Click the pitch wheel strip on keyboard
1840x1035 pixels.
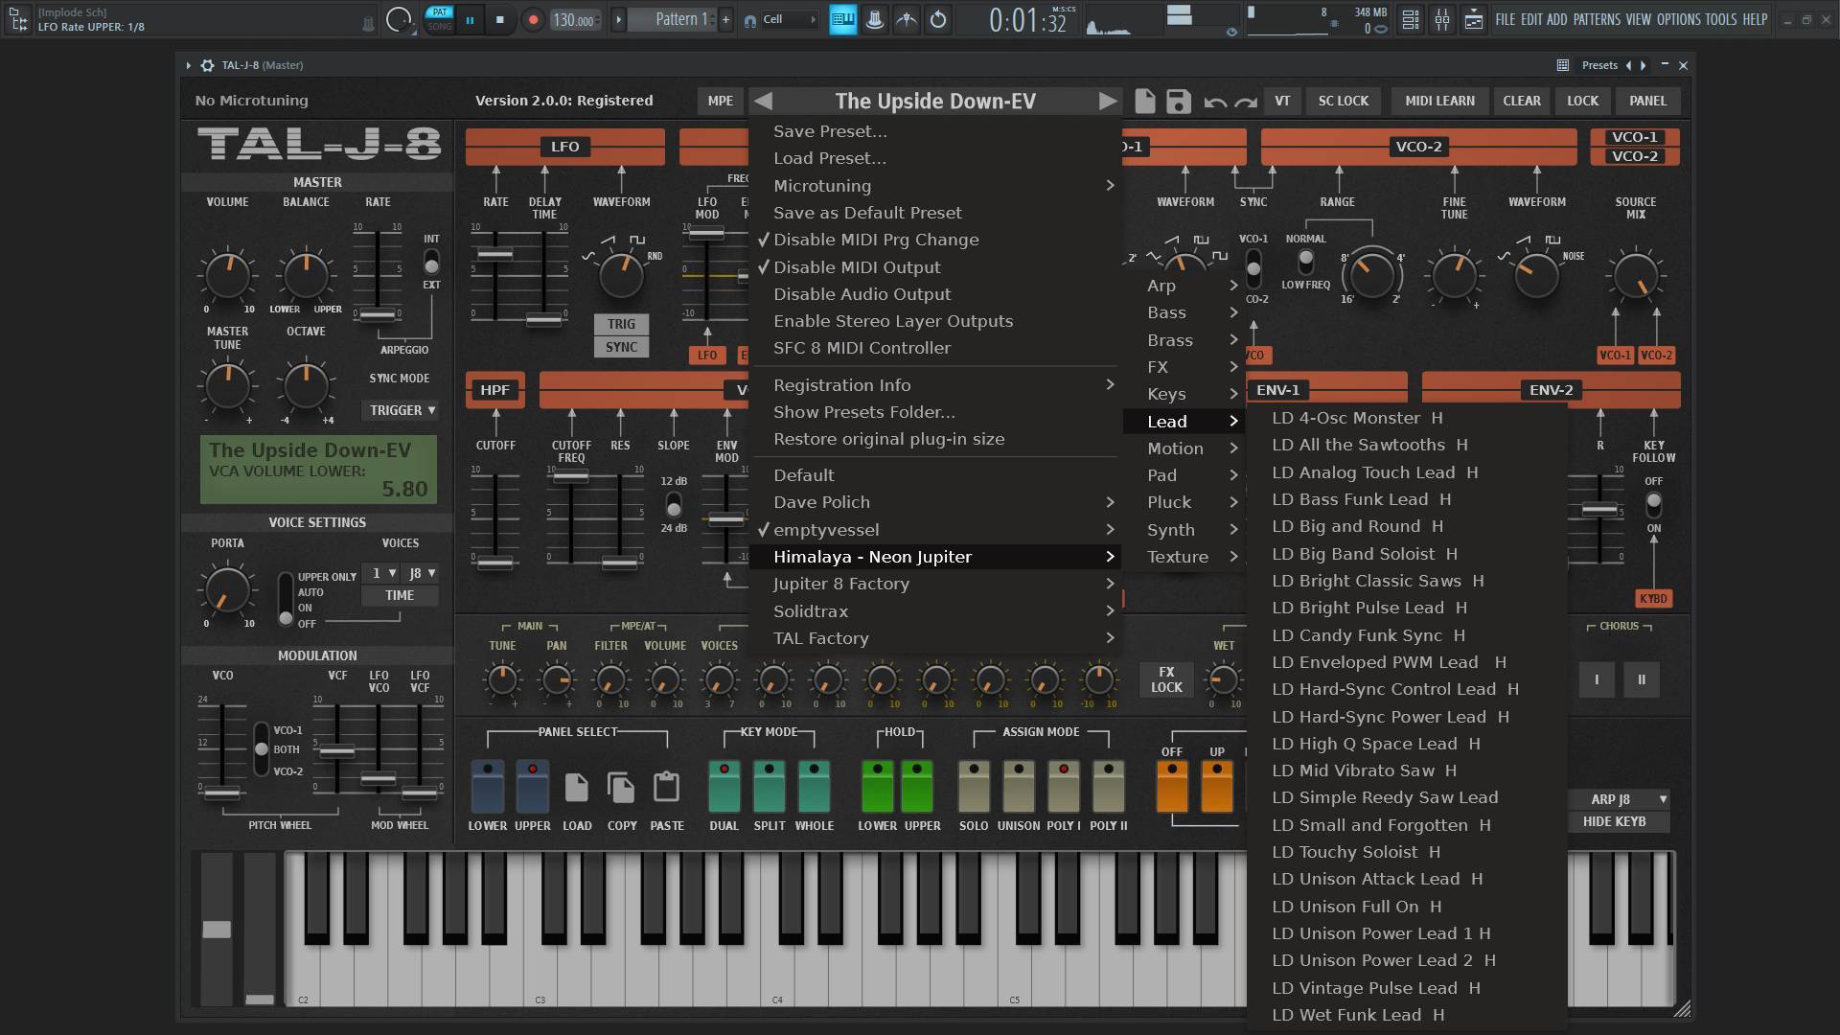click(x=217, y=928)
